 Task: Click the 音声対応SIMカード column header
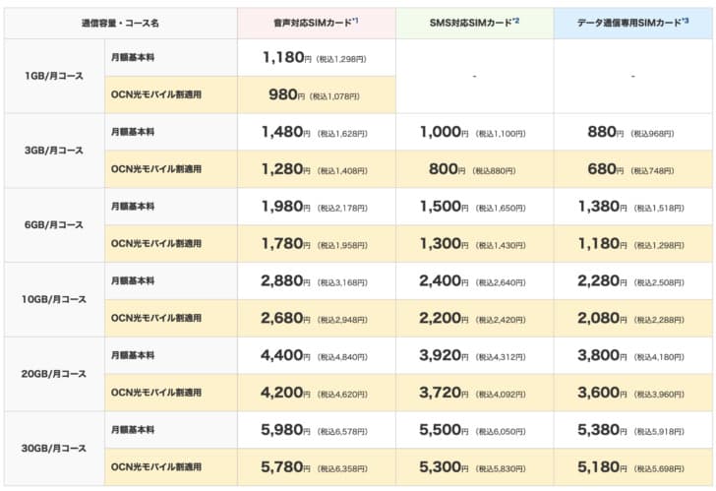pyautogui.click(x=316, y=23)
